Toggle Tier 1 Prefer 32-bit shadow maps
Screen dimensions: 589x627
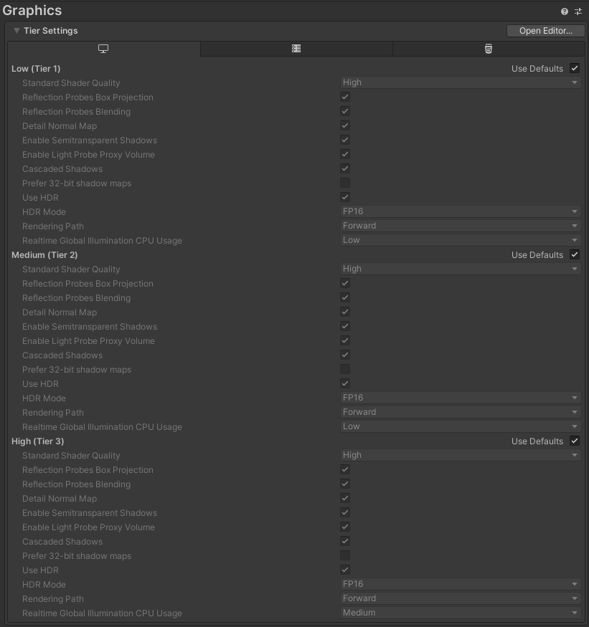(345, 183)
